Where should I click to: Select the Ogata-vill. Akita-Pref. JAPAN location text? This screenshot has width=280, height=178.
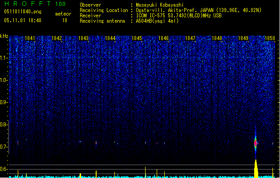199,10
